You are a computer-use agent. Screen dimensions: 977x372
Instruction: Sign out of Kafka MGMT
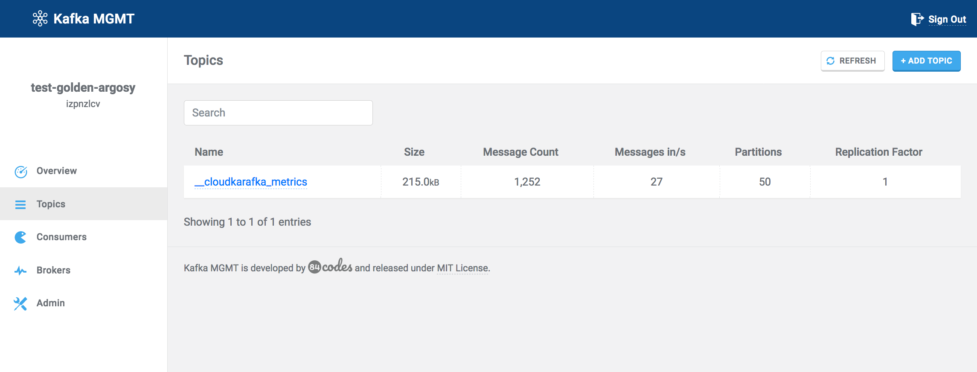(947, 19)
